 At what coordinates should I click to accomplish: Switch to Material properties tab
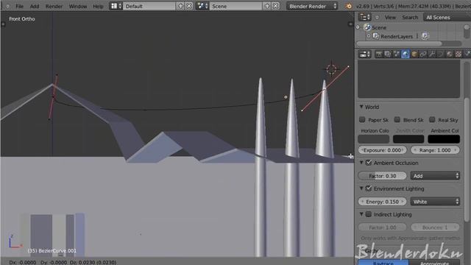(450, 54)
